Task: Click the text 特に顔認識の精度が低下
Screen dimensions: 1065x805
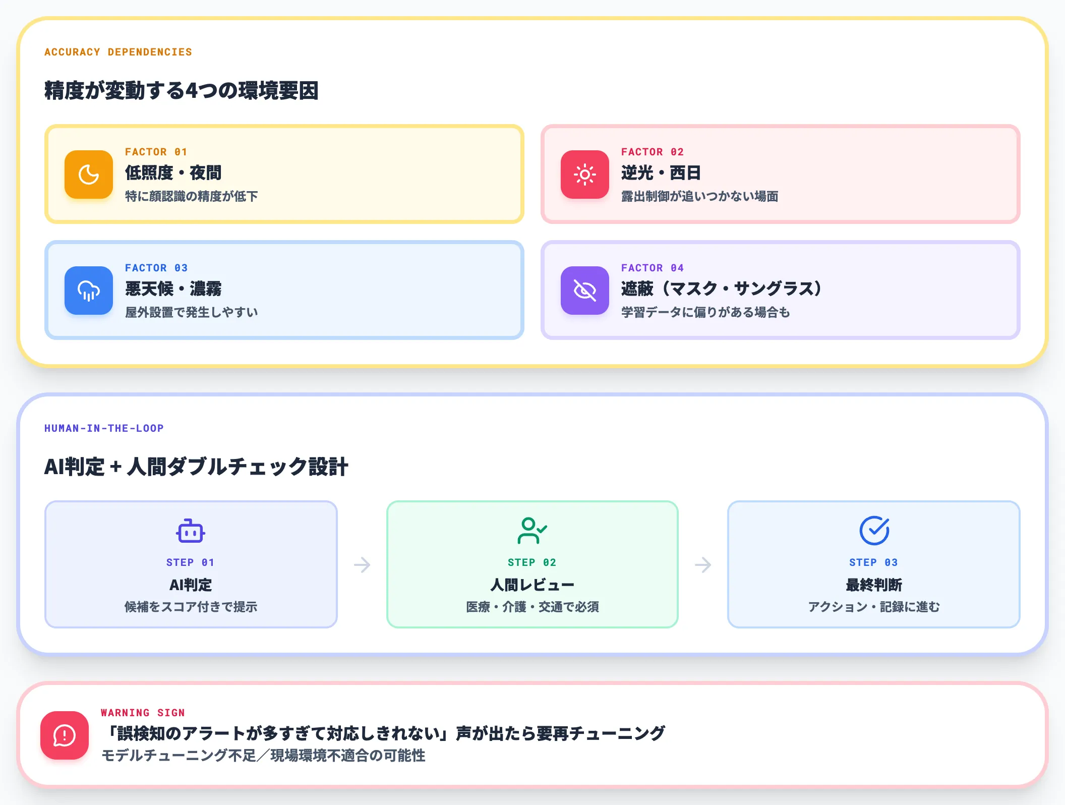Action: point(192,196)
